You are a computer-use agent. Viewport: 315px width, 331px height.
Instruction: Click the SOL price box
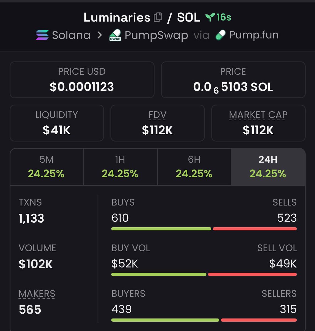tap(233, 80)
